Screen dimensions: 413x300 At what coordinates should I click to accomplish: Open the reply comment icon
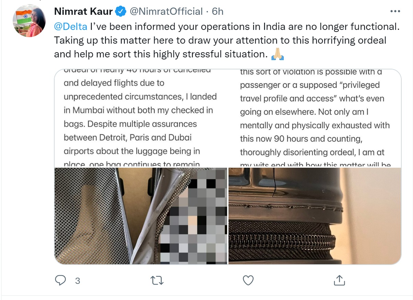click(x=60, y=280)
